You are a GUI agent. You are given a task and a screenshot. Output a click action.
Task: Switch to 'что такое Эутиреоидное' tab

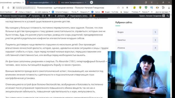72,2
